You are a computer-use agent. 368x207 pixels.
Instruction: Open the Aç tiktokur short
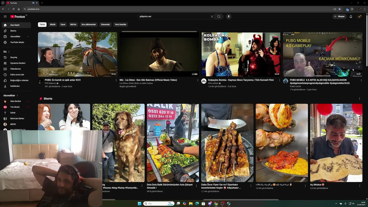(x=336, y=143)
